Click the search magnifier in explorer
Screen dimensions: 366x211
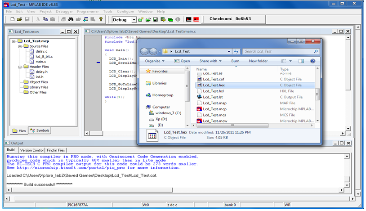pos(316,51)
